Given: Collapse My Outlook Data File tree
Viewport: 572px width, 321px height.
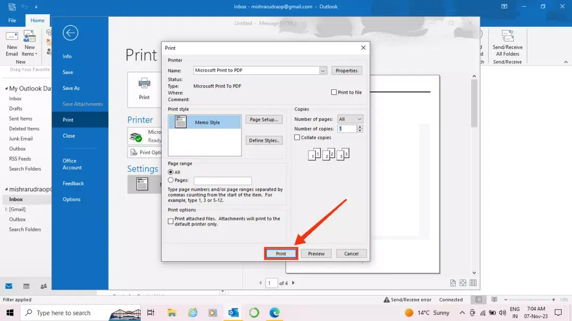Looking at the screenshot, I should coord(6,88).
